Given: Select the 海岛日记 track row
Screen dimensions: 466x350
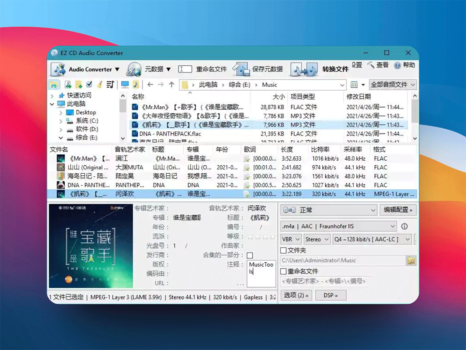Looking at the screenshot, I should tap(232, 176).
